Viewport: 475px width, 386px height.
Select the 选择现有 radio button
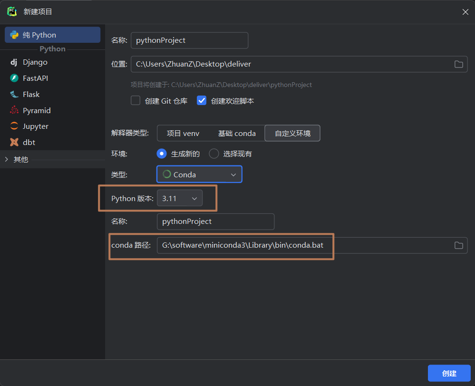pyautogui.click(x=214, y=154)
